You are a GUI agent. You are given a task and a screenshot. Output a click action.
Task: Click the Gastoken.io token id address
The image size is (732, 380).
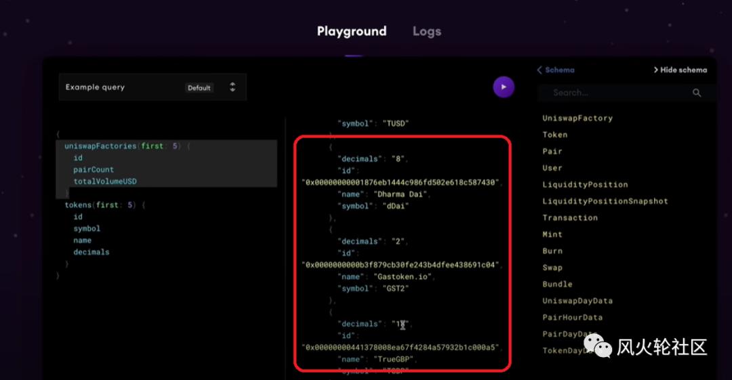click(402, 265)
